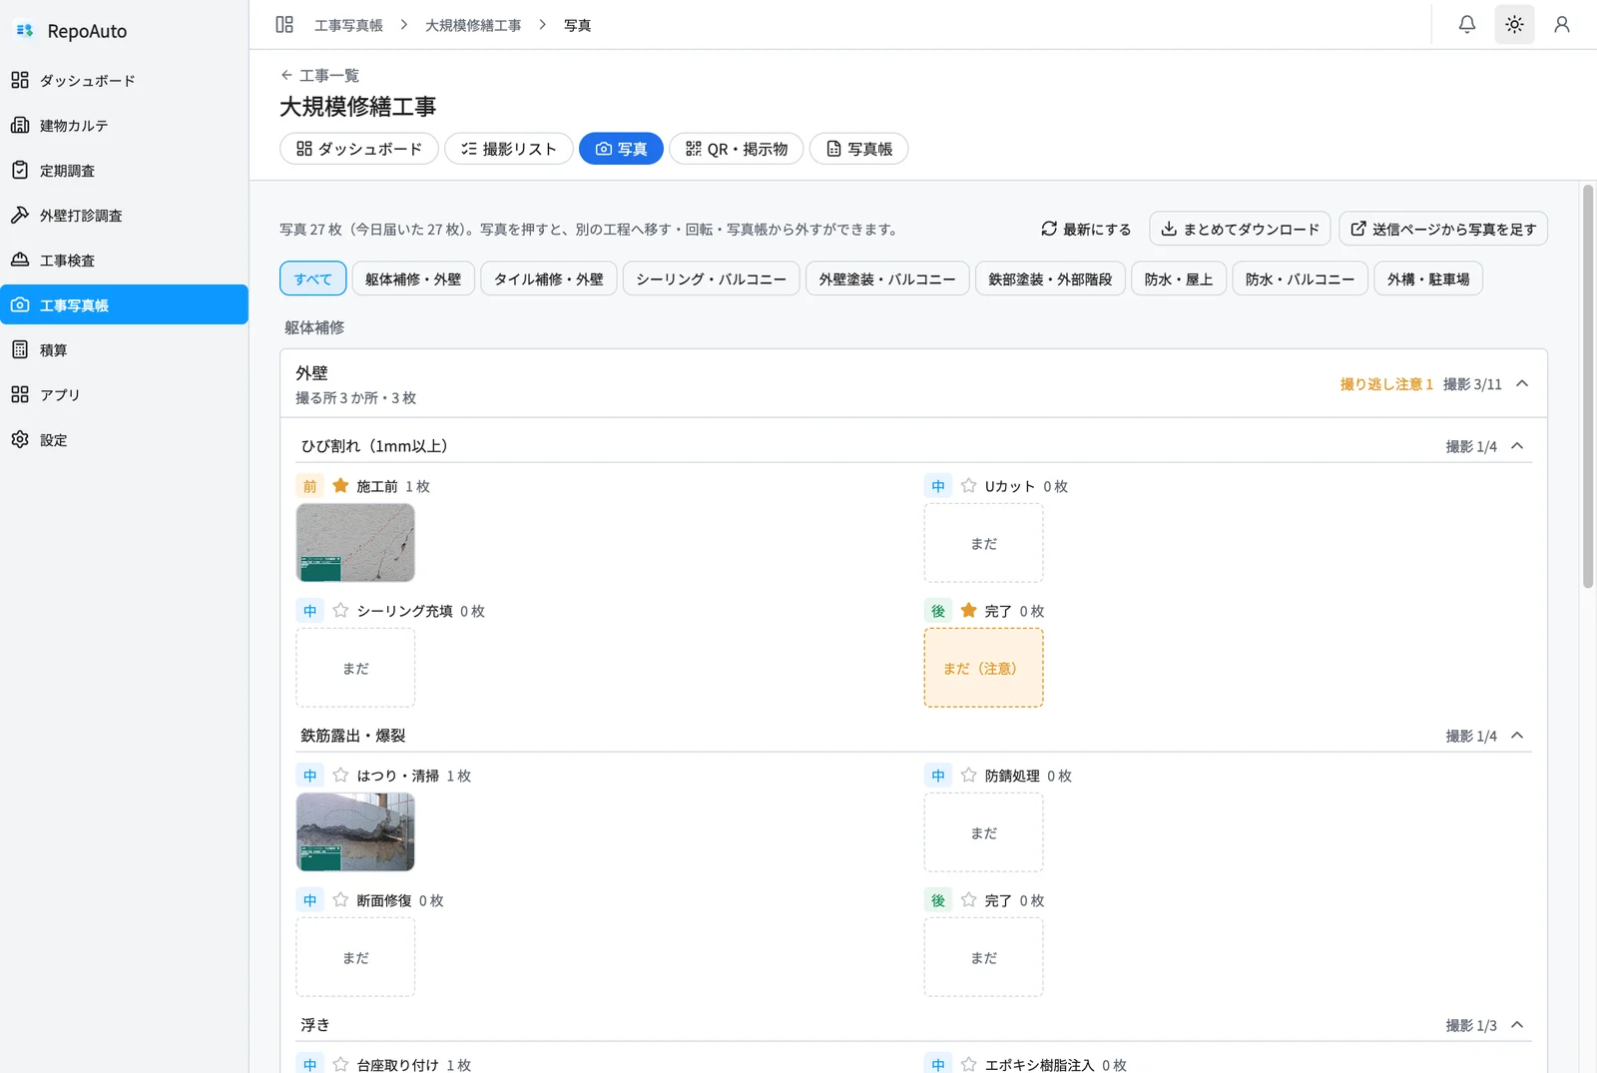Open the はつり・清掃 photo thumbnail
Image resolution: width=1597 pixels, height=1073 pixels.
click(355, 832)
